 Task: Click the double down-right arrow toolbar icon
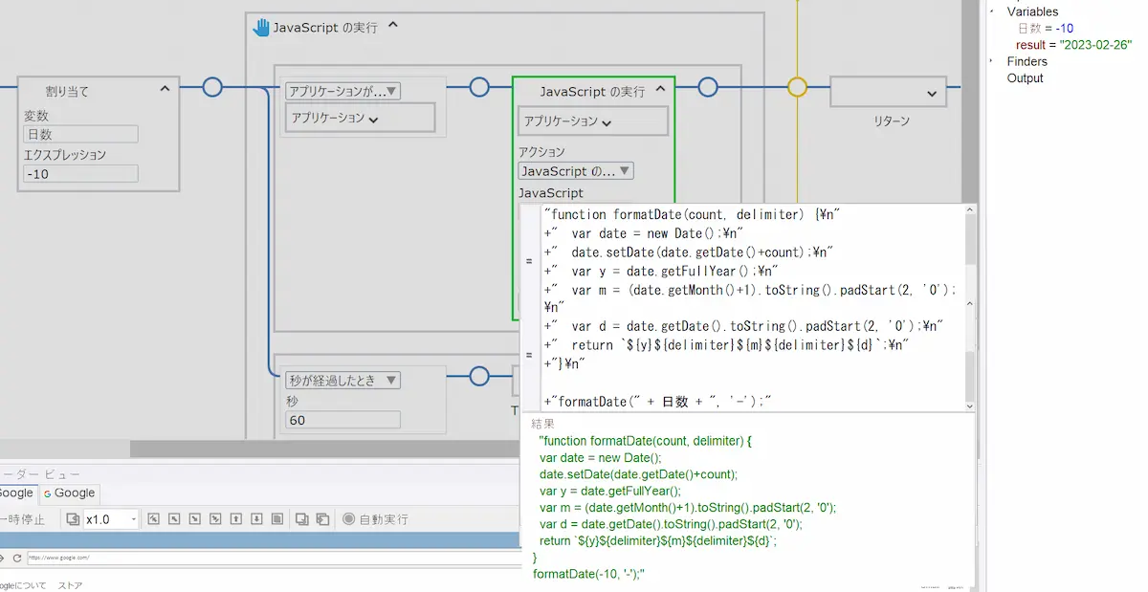coord(215,519)
